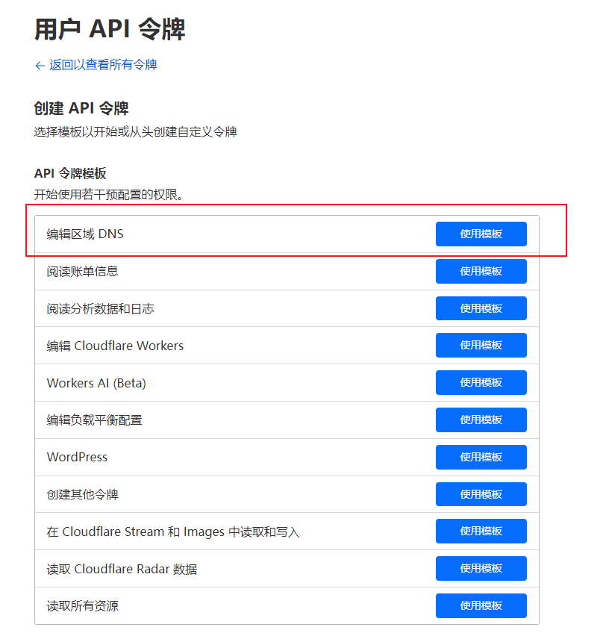The width and height of the screenshot is (603, 639).
Task: Click the 创建 API 令牌 heading
Action: tap(81, 108)
